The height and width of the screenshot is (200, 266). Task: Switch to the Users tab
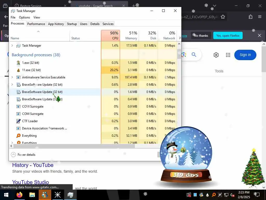coord(84,24)
